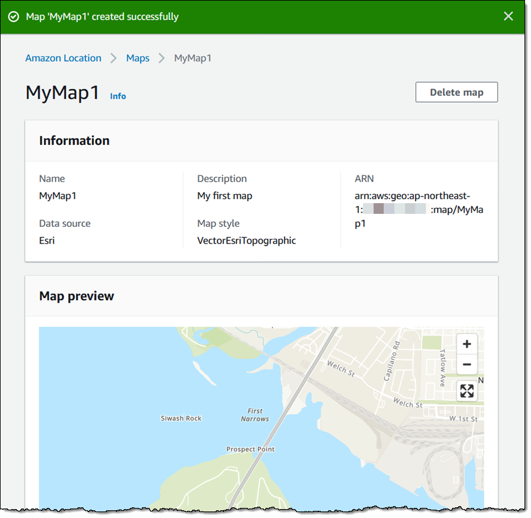Click the chevron after Amazon Location breadcrumb
The image size is (531, 518).
click(113, 58)
